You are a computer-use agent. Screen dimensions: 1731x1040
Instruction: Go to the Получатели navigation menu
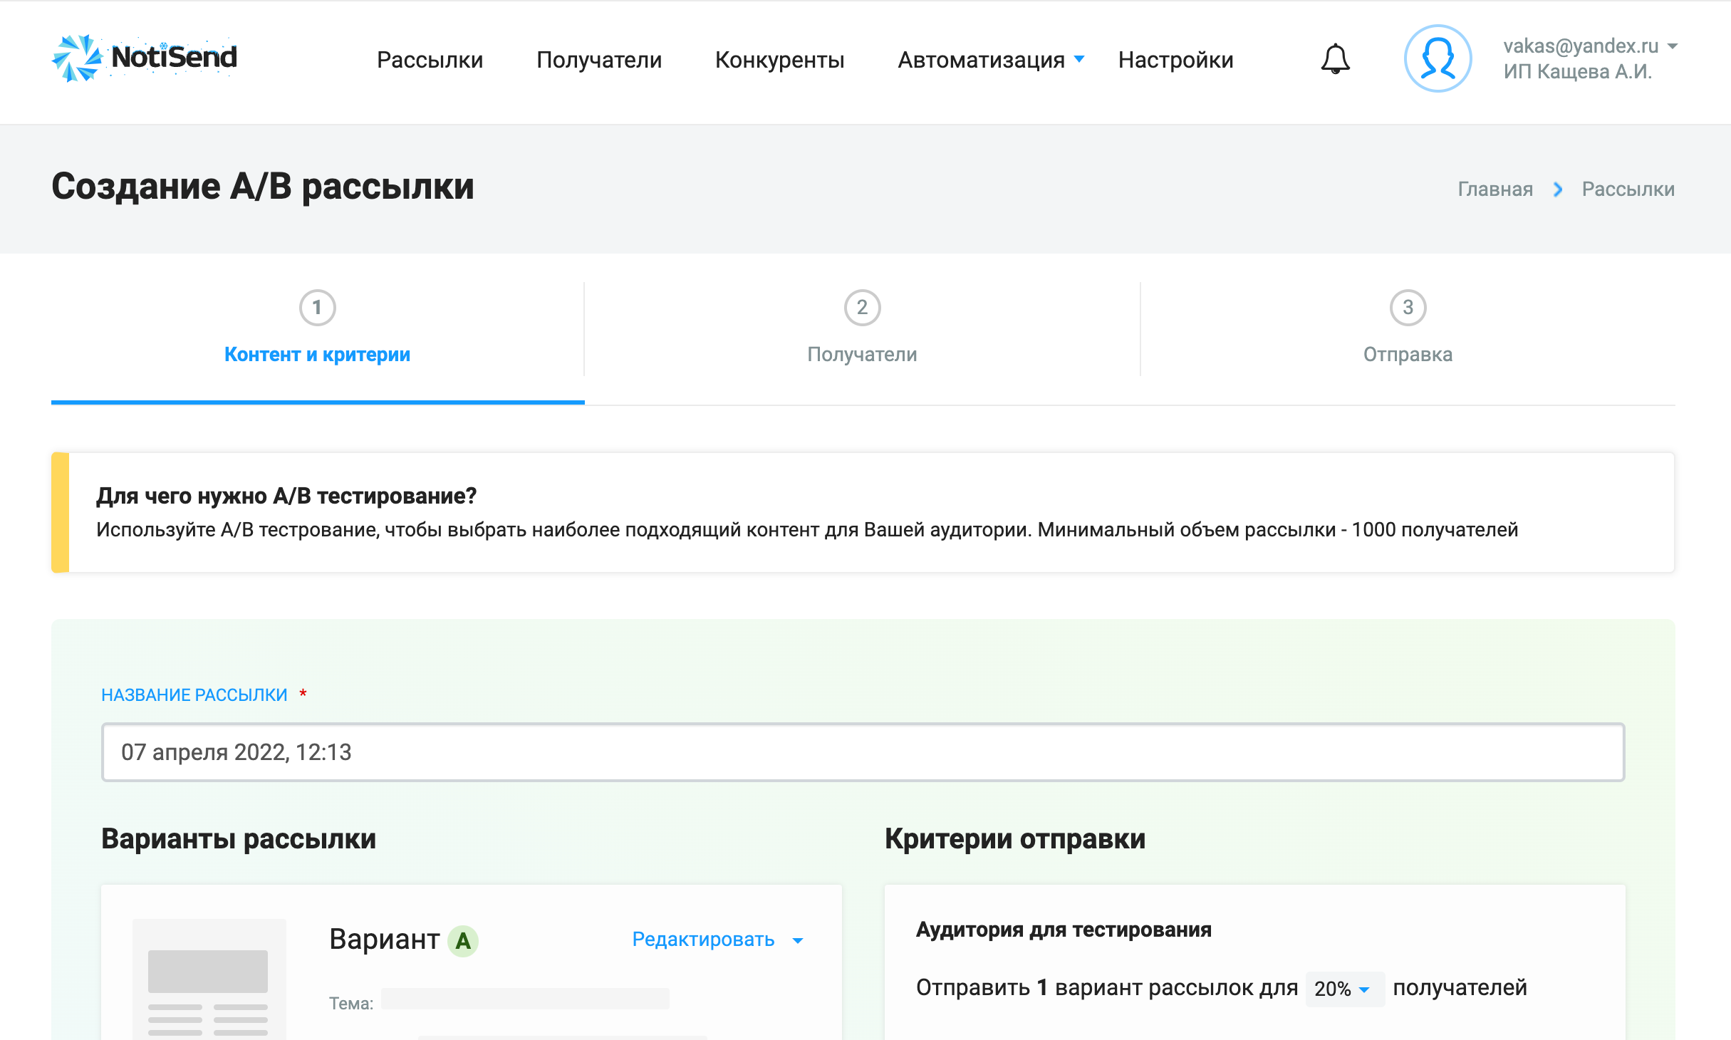coord(599,60)
